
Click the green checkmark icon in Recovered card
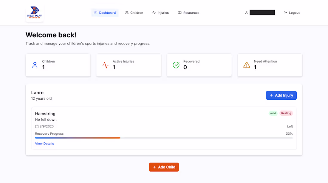point(176,65)
